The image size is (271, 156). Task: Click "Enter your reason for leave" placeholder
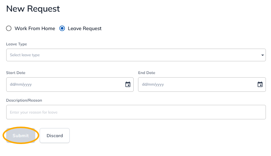34,112
